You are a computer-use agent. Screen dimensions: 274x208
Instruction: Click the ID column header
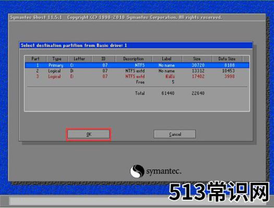point(103,59)
